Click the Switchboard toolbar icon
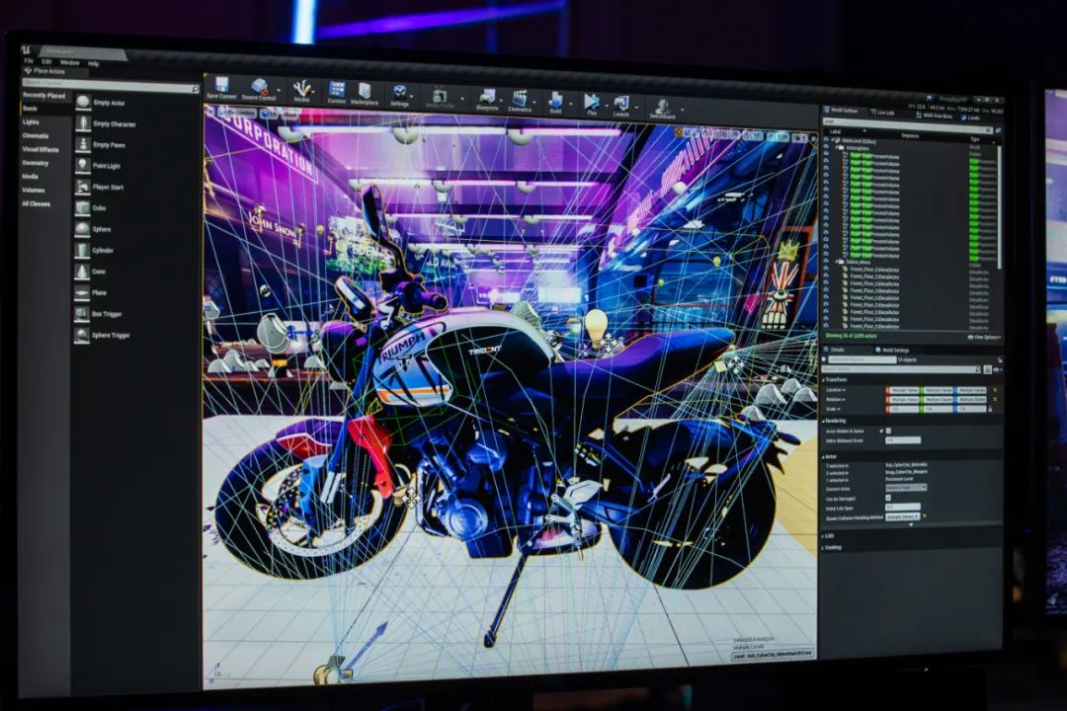The width and height of the screenshot is (1067, 711). (x=661, y=106)
